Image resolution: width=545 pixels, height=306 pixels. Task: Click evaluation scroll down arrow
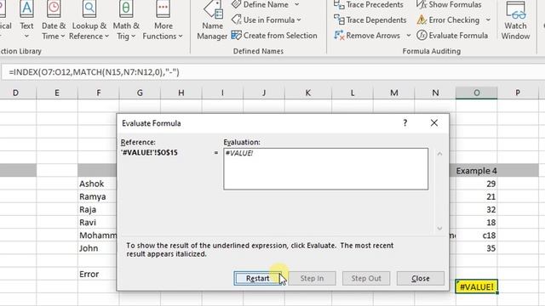click(x=439, y=229)
